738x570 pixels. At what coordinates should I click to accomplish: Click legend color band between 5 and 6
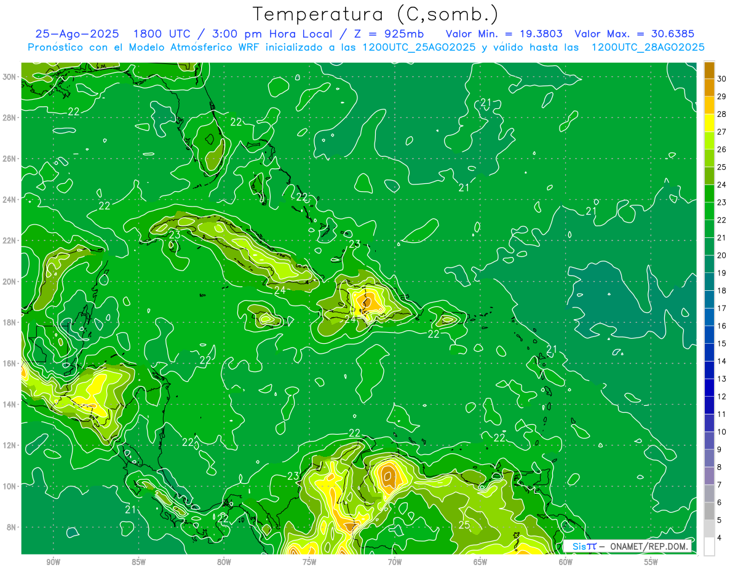(709, 511)
